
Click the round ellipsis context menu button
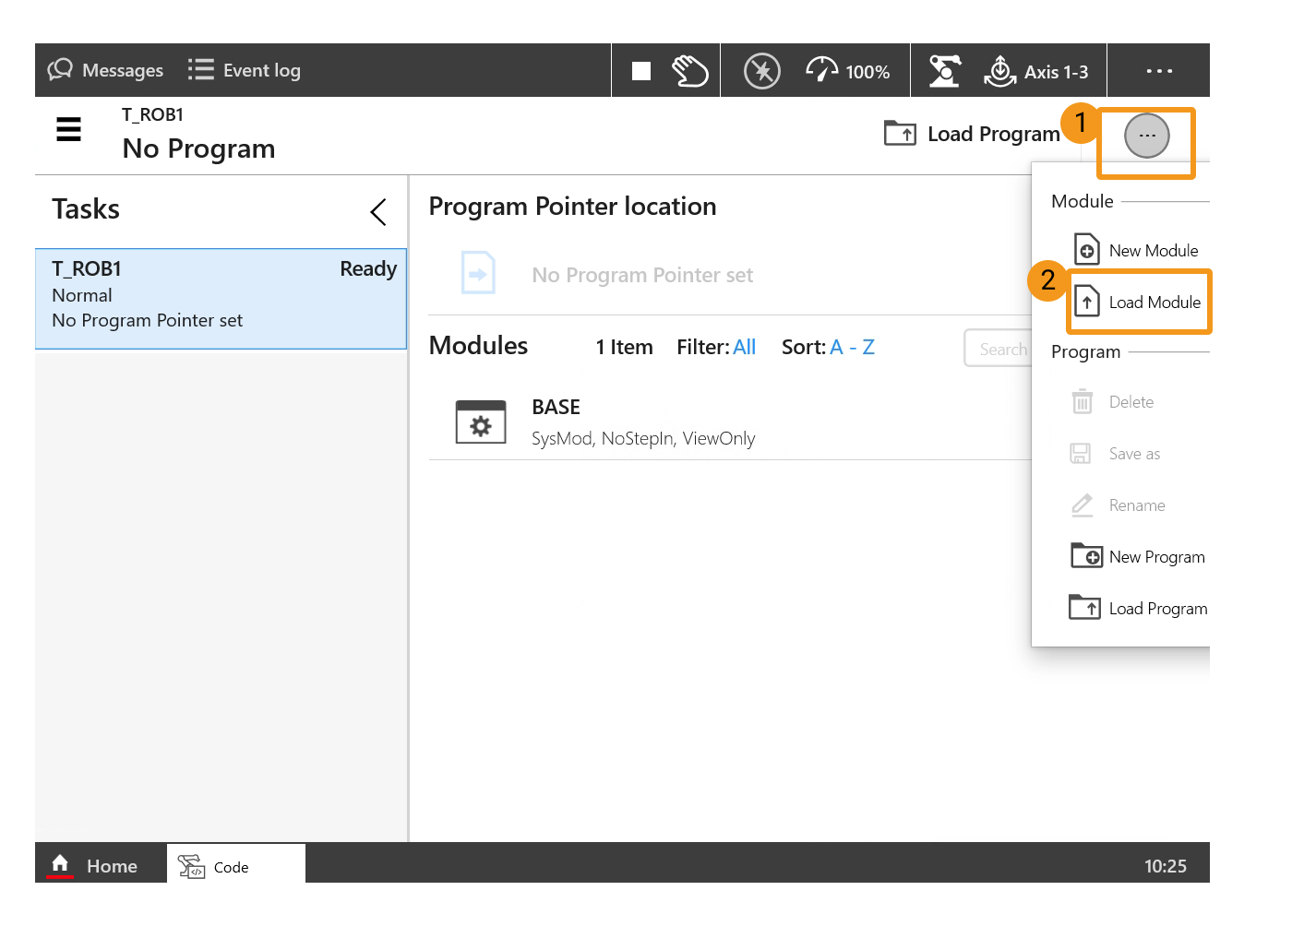click(1146, 136)
